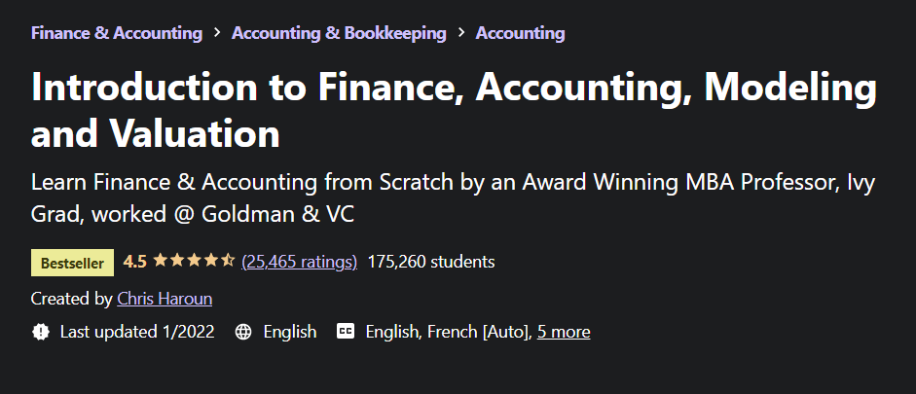Screen dimensions: 916x394
Task: Click the half-filled fifth star icon
Action: (228, 261)
